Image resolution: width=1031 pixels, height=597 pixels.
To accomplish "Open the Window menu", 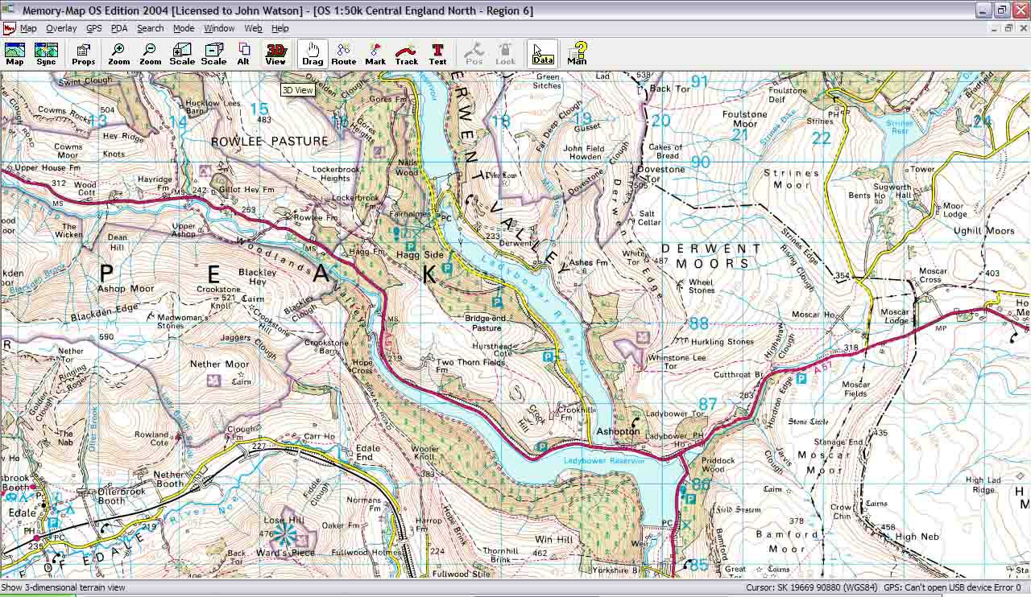I will tap(219, 28).
